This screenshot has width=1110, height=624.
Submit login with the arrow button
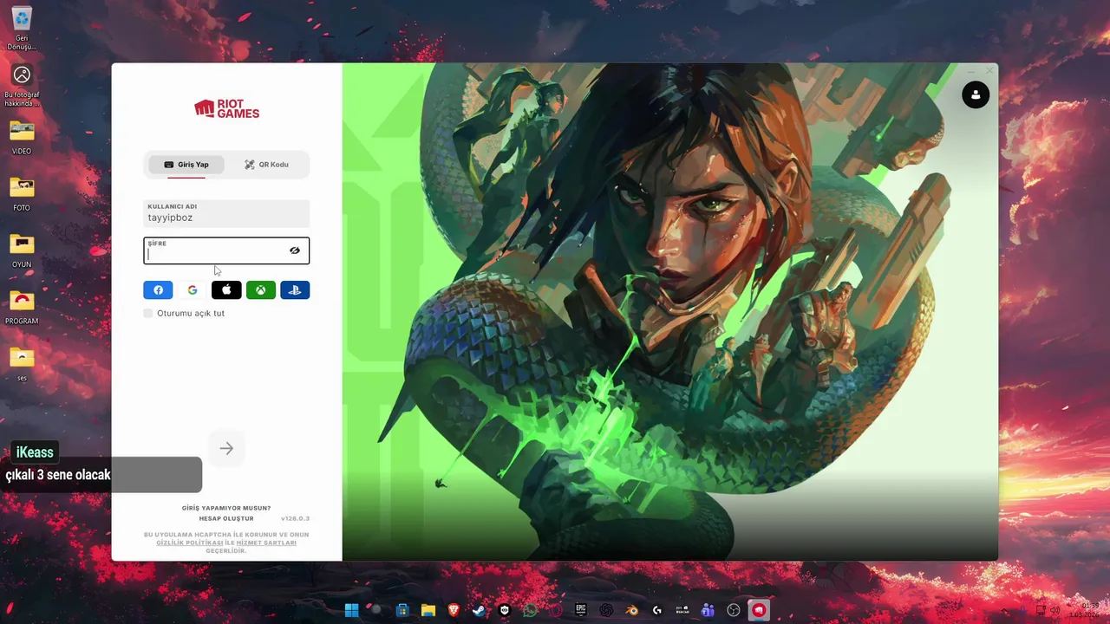(x=226, y=448)
